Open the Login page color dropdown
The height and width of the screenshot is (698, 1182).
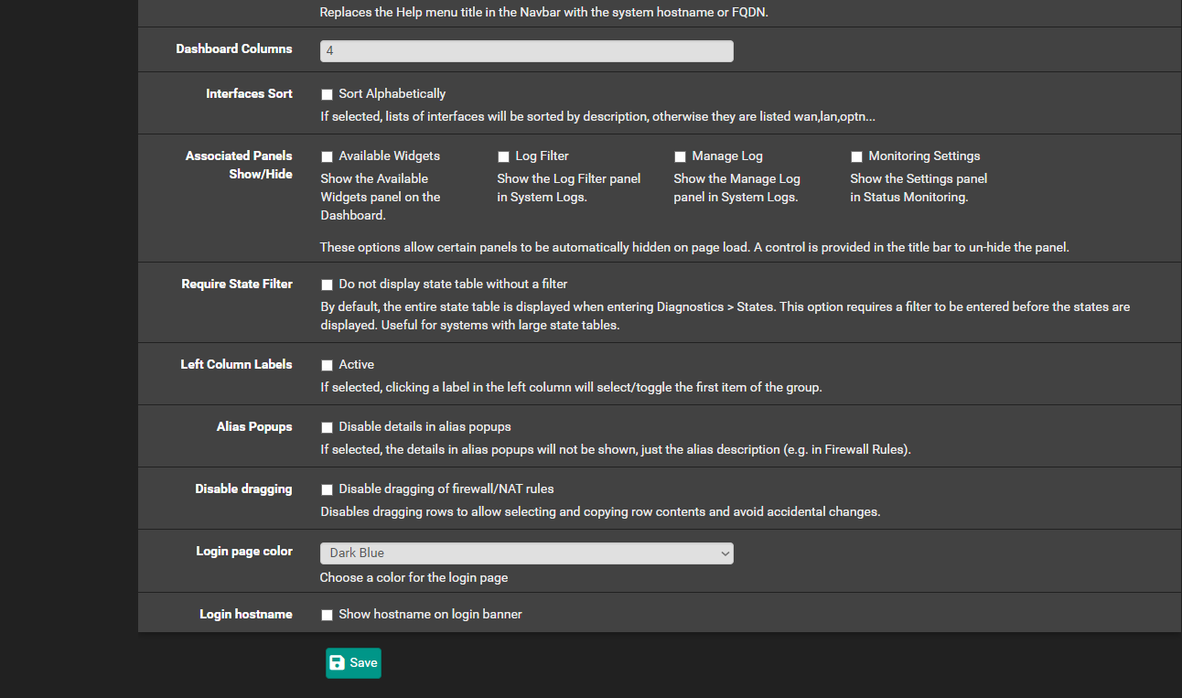pos(527,553)
